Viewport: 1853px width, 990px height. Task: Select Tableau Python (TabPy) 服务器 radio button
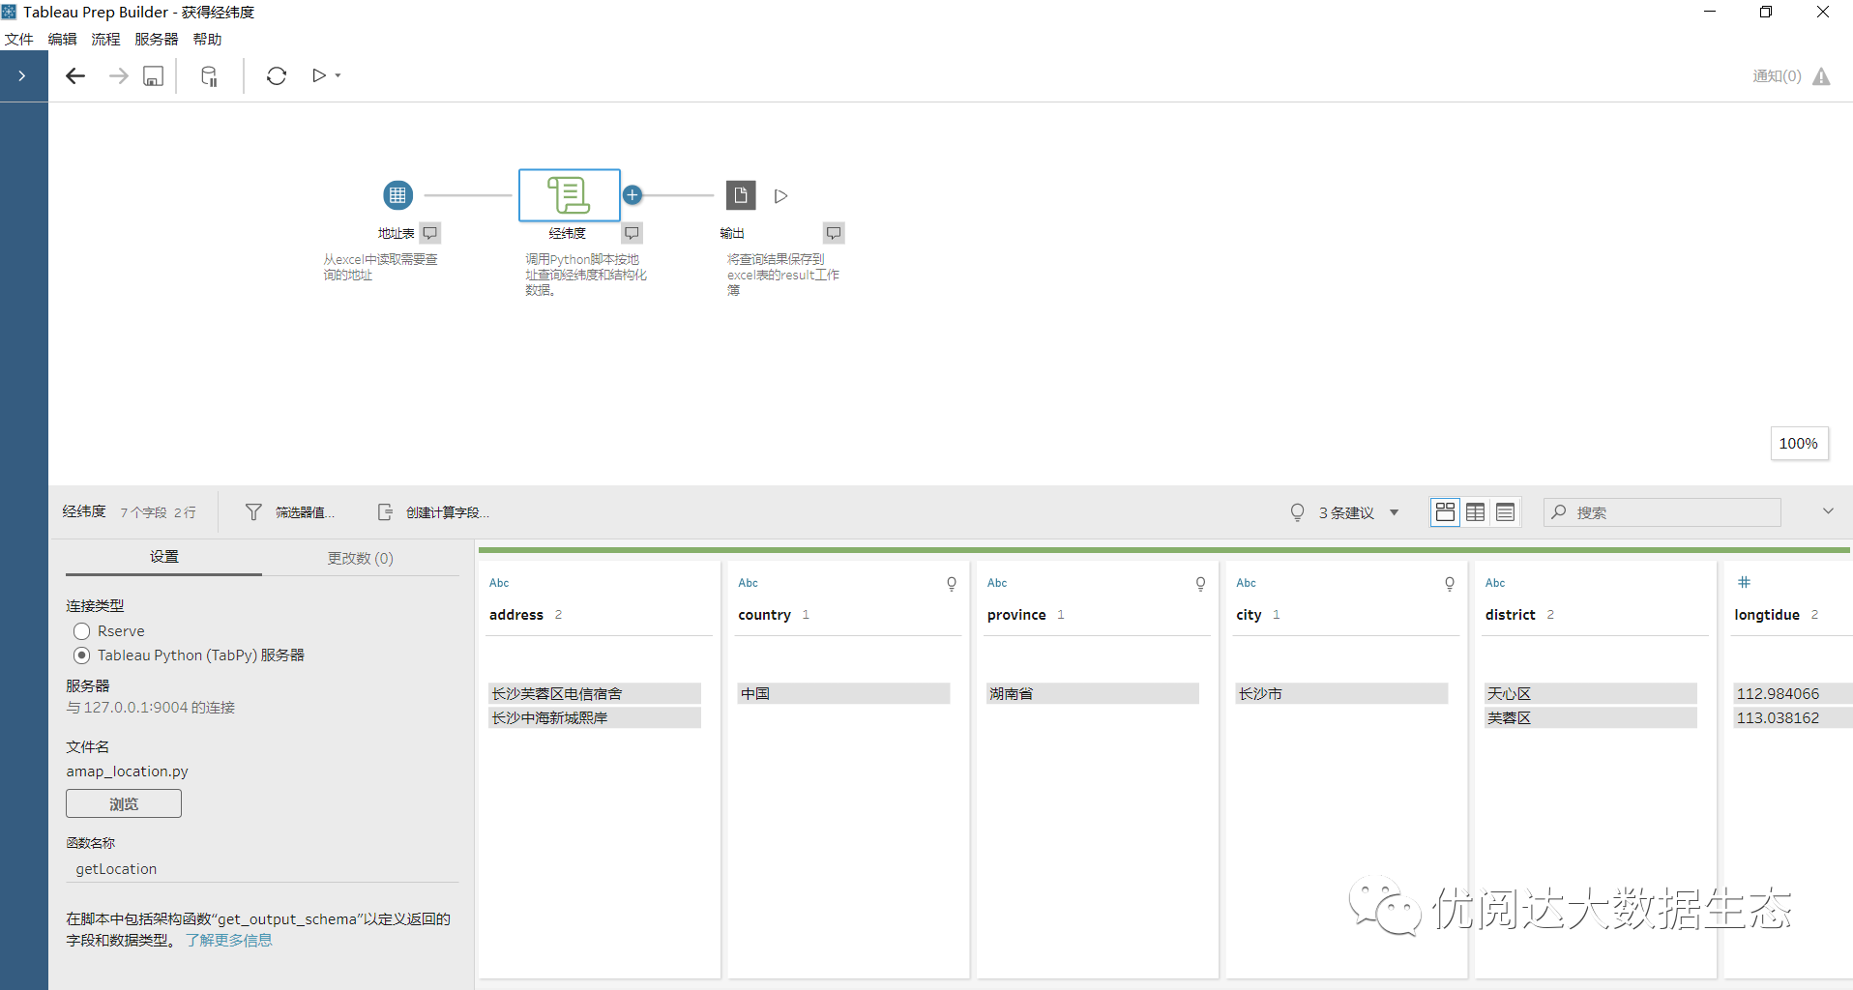click(82, 655)
